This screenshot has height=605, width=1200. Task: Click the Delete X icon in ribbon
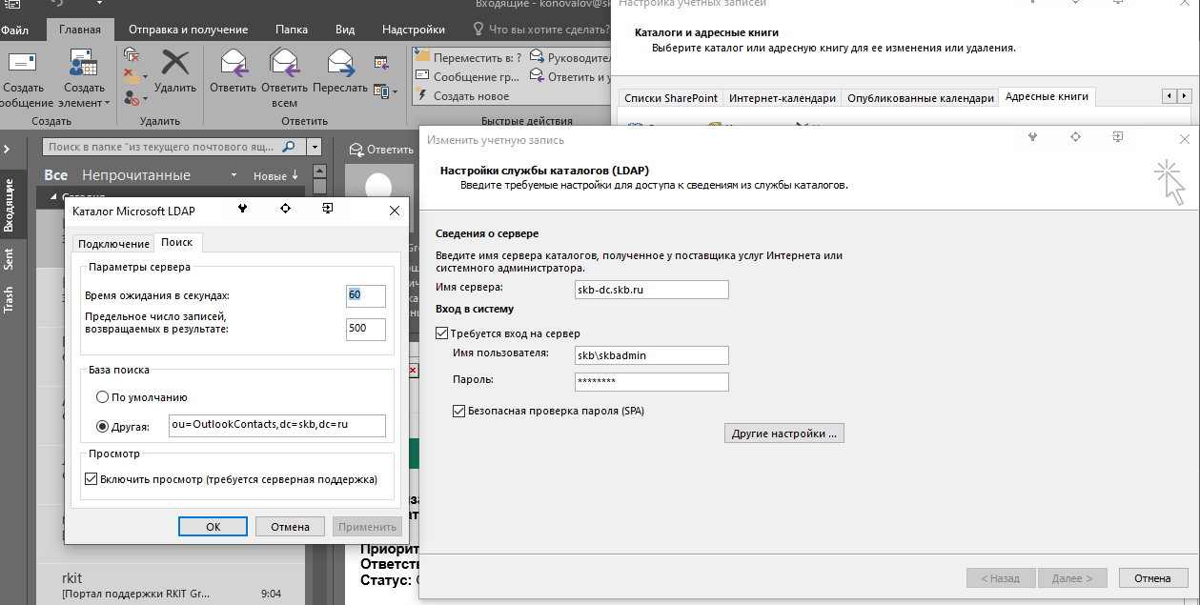(175, 63)
